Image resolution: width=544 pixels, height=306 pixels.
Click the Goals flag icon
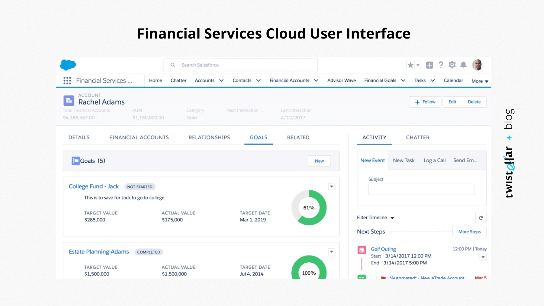[x=76, y=161]
